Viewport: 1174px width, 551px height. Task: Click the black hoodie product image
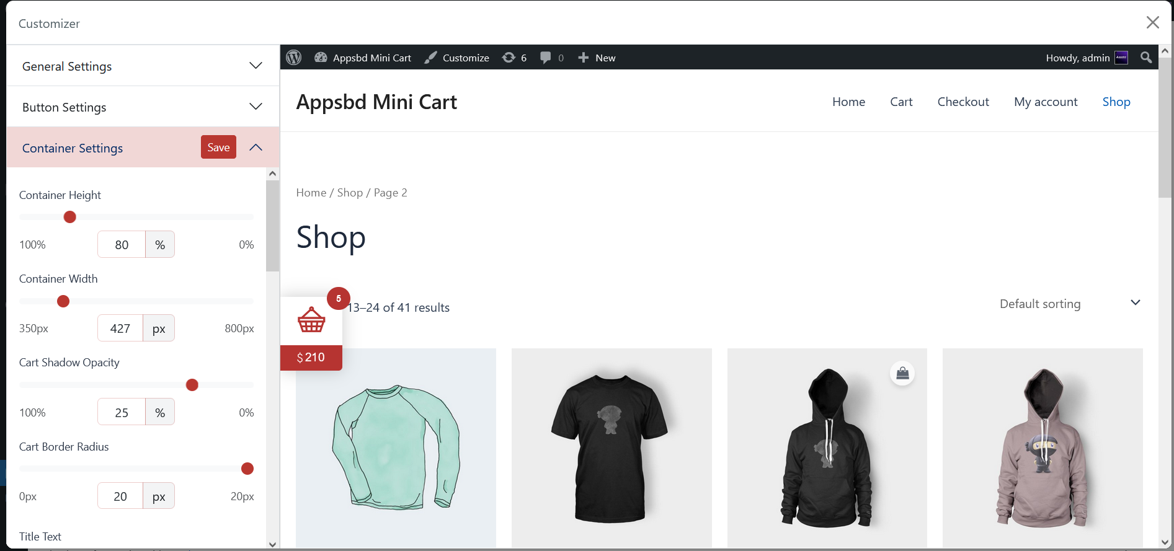(x=827, y=448)
